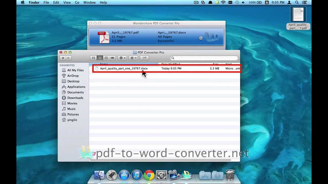Click Today 9:05 PM date cell

(x=171, y=68)
